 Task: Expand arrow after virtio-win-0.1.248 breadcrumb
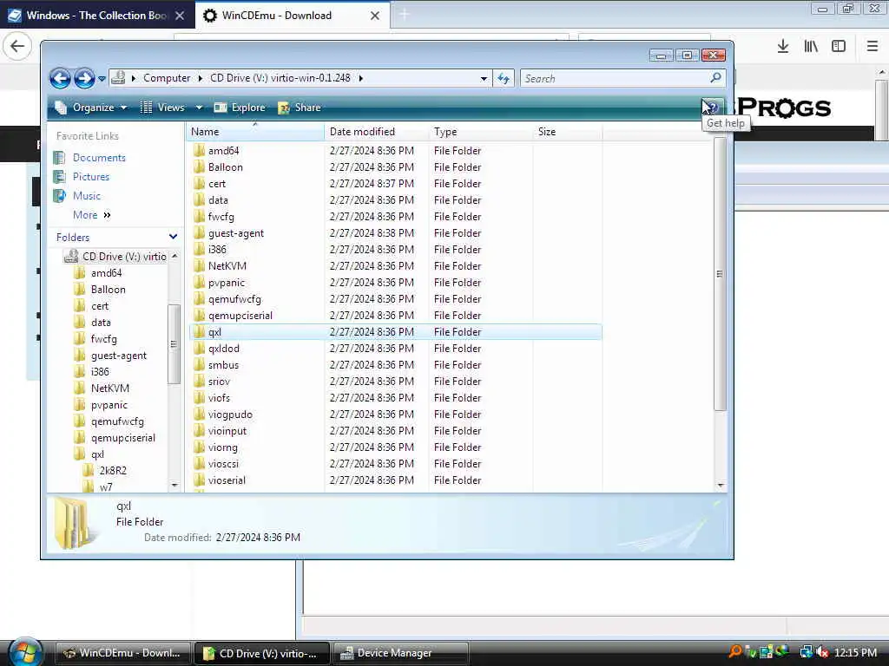pos(360,78)
